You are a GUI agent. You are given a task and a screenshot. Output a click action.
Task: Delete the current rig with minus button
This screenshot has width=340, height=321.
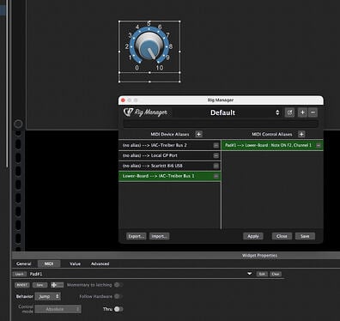[x=313, y=112]
